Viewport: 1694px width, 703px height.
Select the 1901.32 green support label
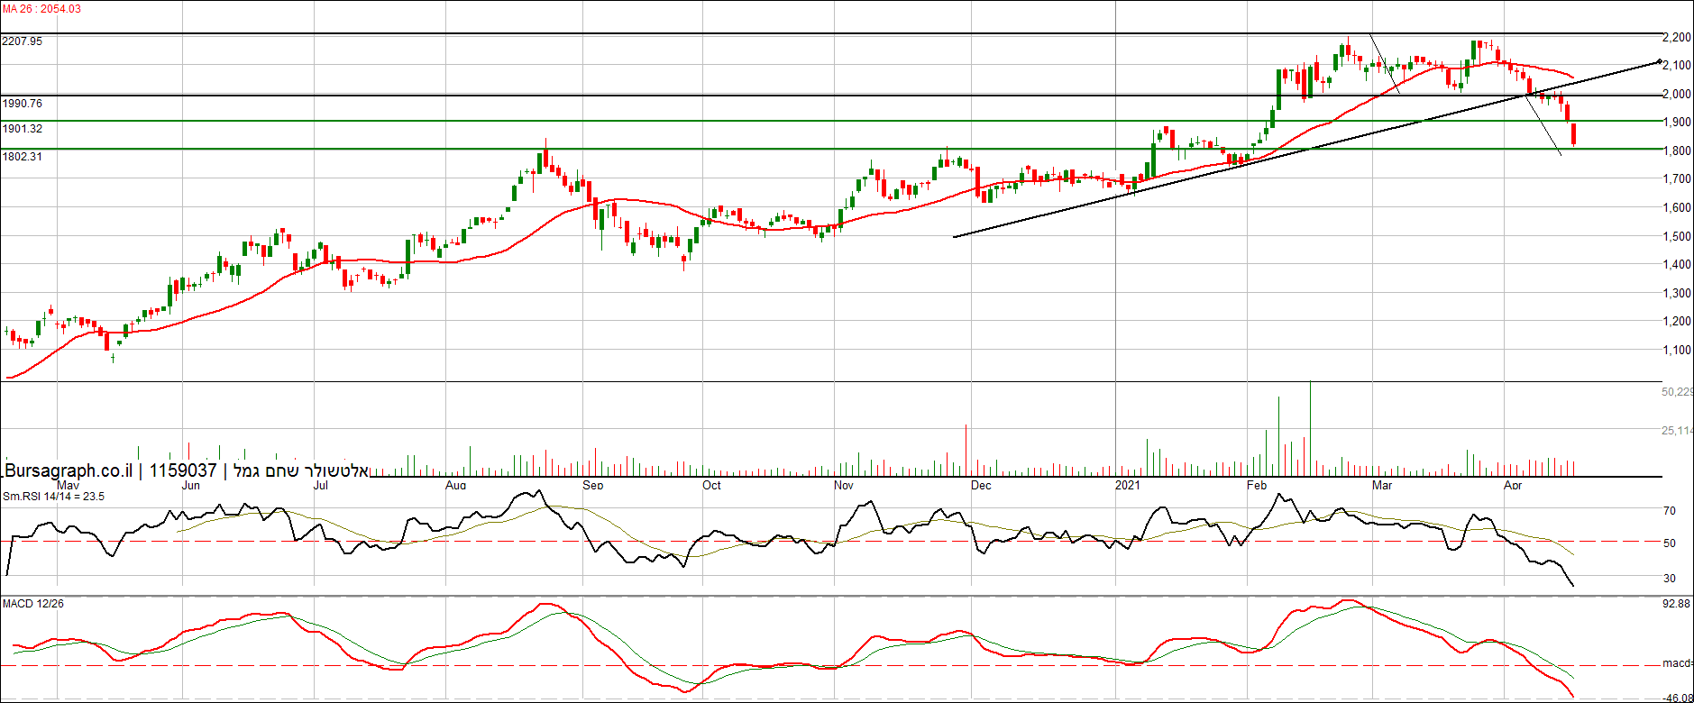(23, 129)
